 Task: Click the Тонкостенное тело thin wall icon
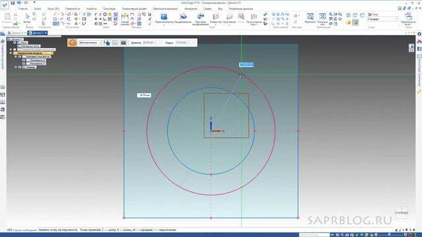tap(254, 16)
